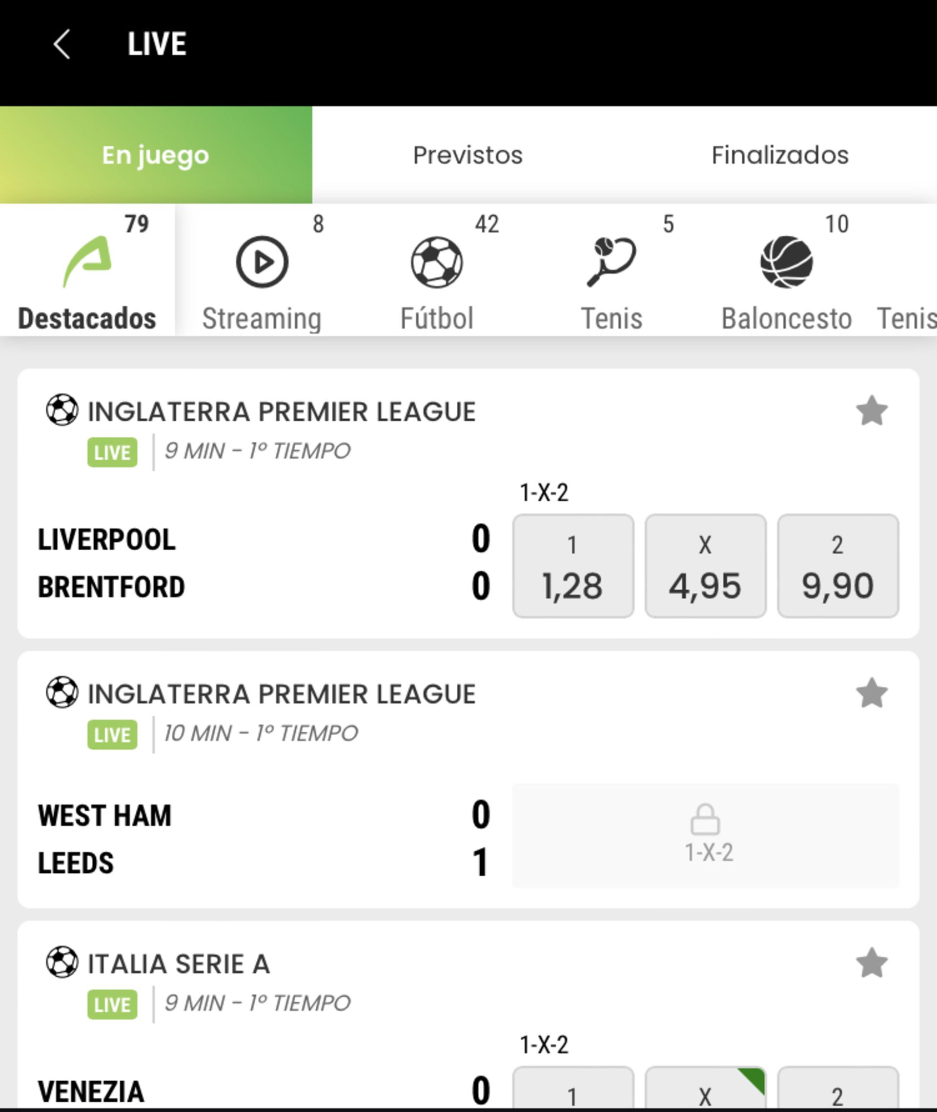Select the X draw for Venezia match
This screenshot has width=937, height=1112.
[705, 1089]
